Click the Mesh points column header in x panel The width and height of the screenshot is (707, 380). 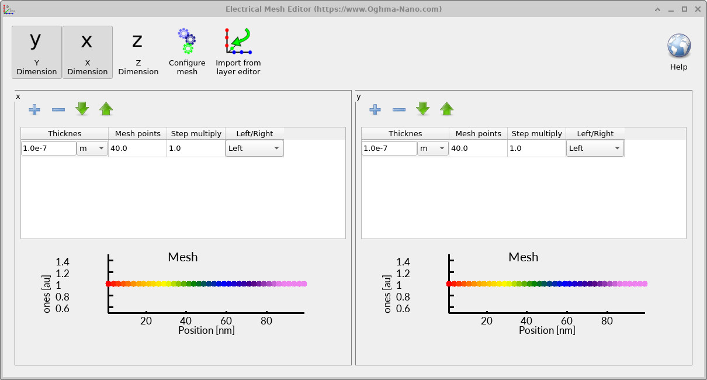137,133
